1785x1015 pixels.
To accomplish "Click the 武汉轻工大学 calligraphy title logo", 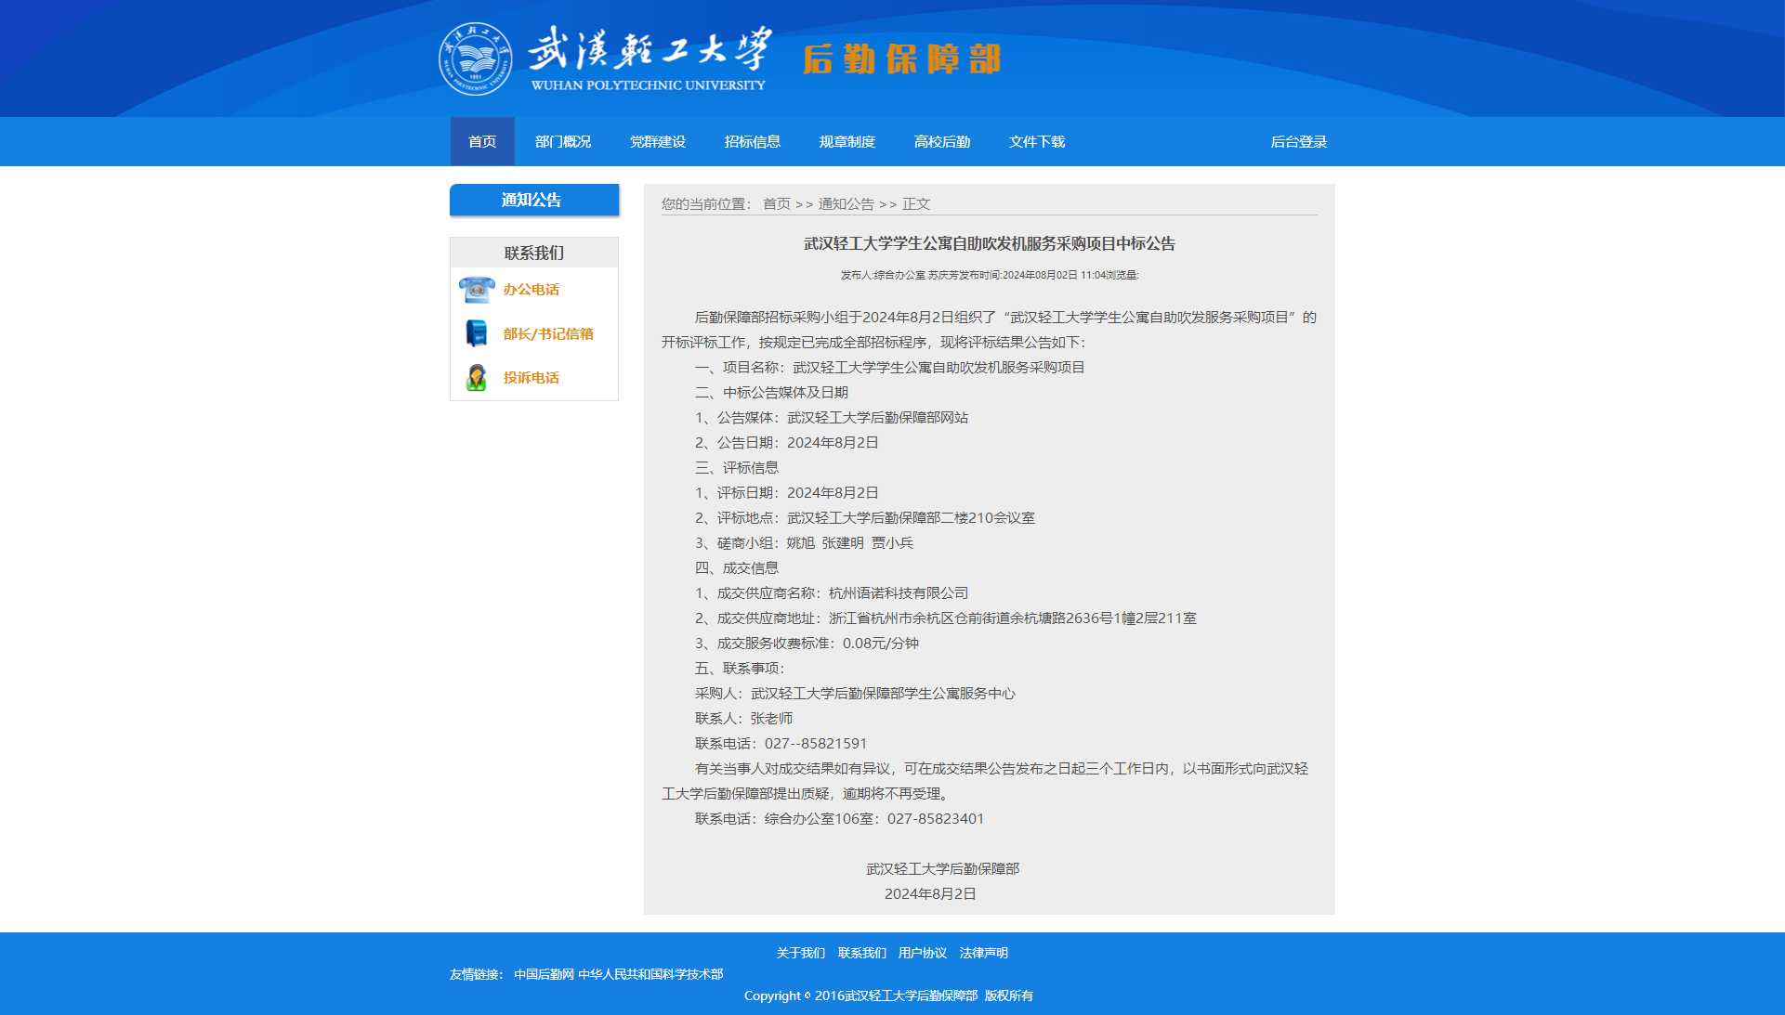I will pos(650,58).
